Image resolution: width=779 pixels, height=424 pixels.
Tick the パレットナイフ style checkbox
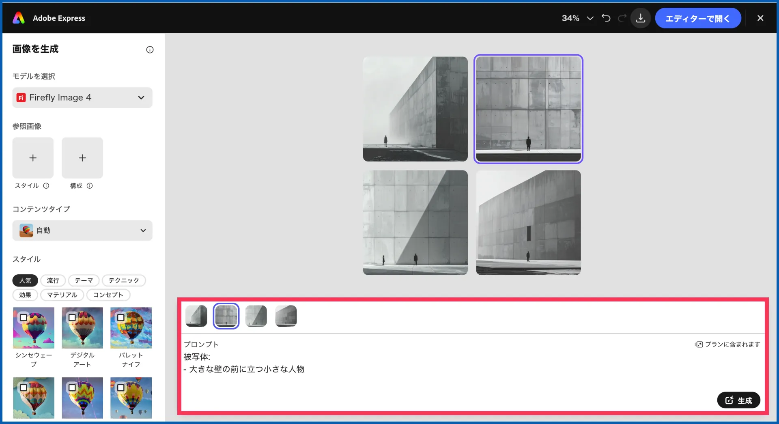point(121,318)
